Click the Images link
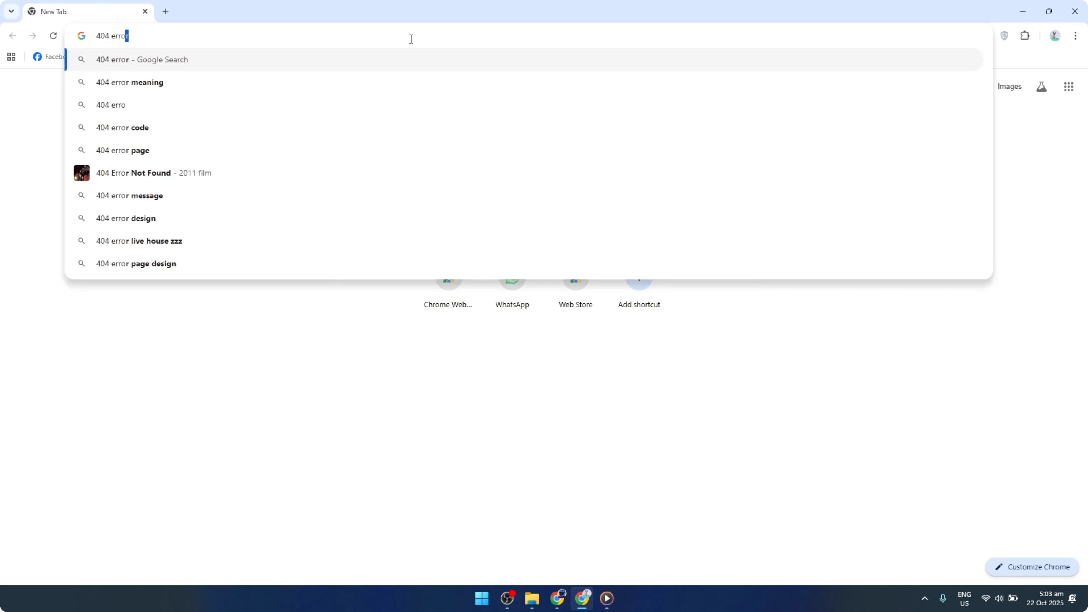The height and width of the screenshot is (612, 1088). (x=1010, y=87)
